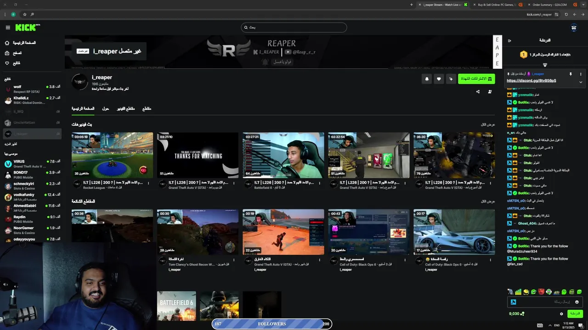Screen dimensions: 588x330
Task: Open the home tab under channel profile
Action: [83, 109]
